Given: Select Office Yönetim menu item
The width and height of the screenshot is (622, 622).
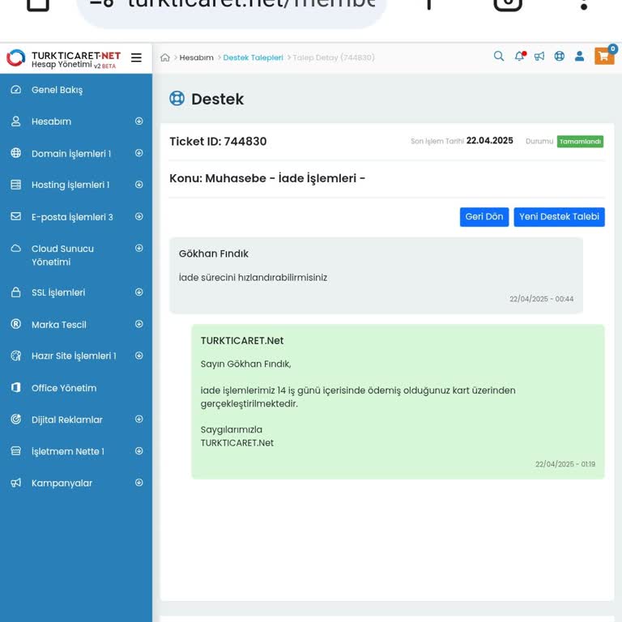Looking at the screenshot, I should click(x=63, y=388).
